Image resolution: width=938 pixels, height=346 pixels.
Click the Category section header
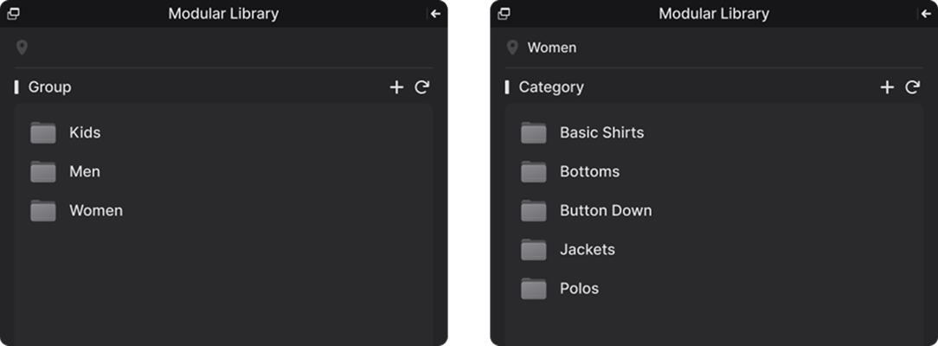pos(551,87)
